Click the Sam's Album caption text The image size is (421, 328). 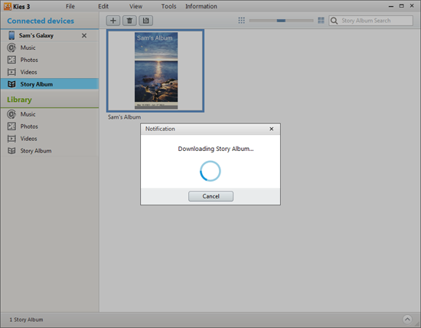[x=124, y=117]
